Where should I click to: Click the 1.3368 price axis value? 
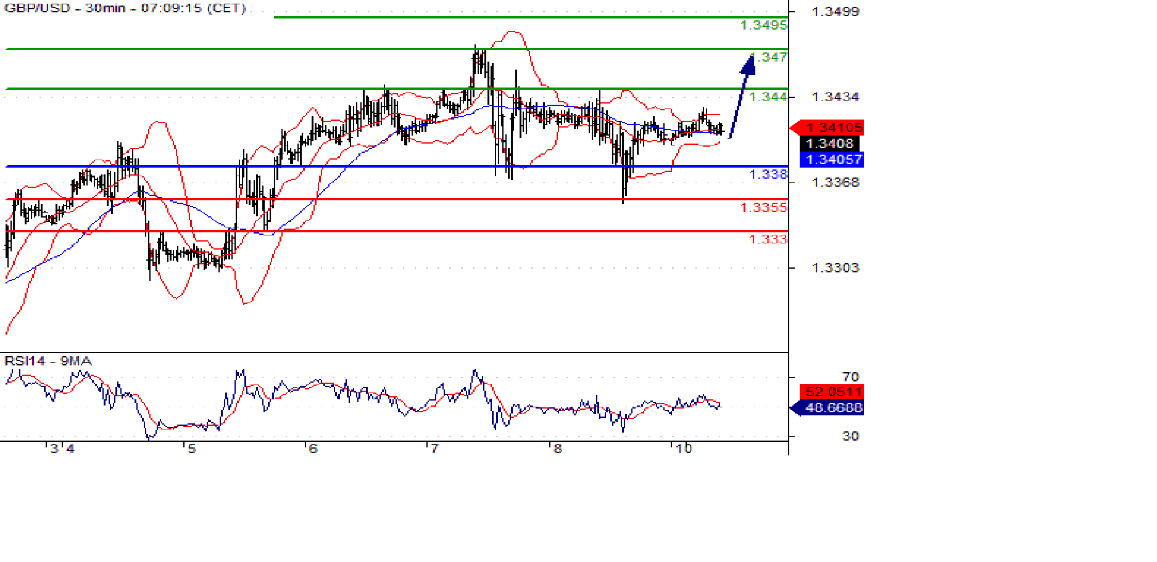pyautogui.click(x=836, y=182)
